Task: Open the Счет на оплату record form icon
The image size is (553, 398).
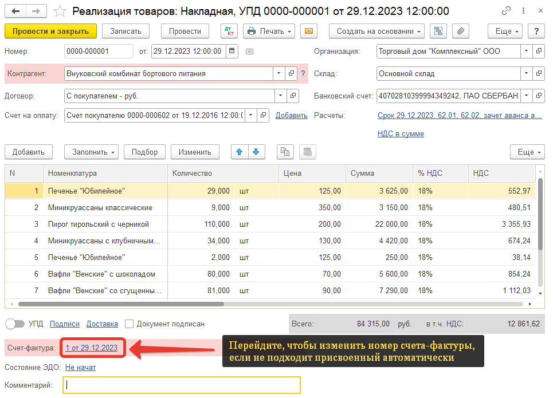Action: click(263, 115)
